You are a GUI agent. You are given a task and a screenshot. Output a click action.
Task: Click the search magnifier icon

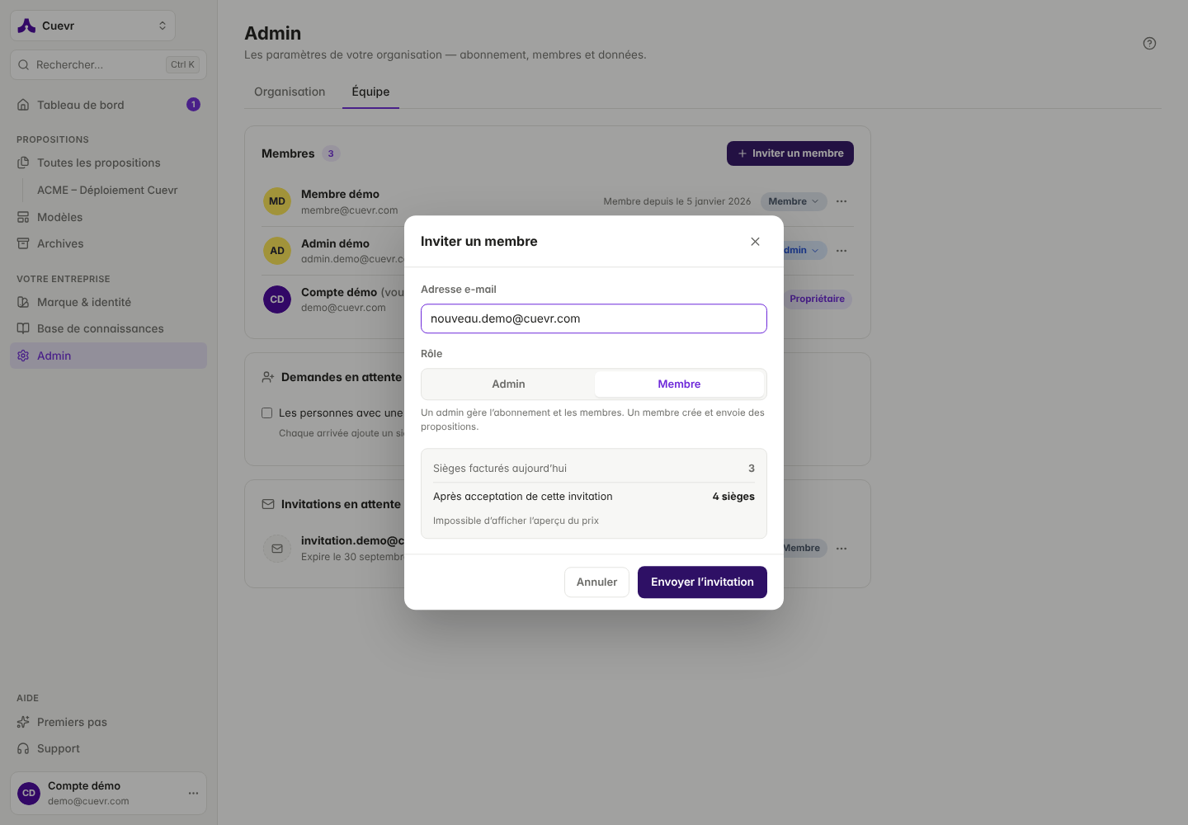(24, 64)
